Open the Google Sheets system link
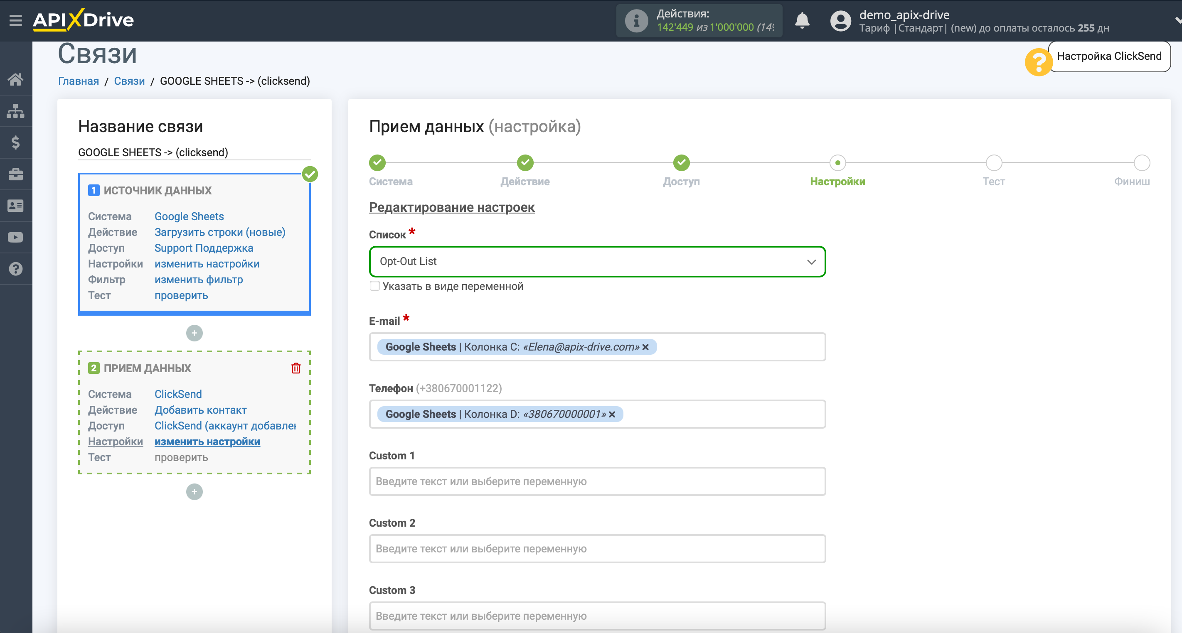 pyautogui.click(x=189, y=216)
